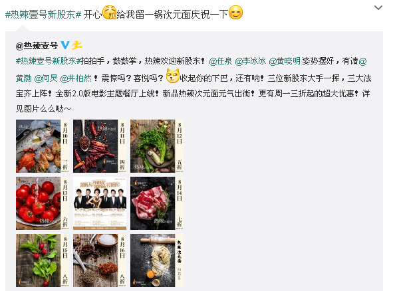This screenshot has width=393, height=291.
Task: Visit the @任泉 mention
Action: pos(221,61)
